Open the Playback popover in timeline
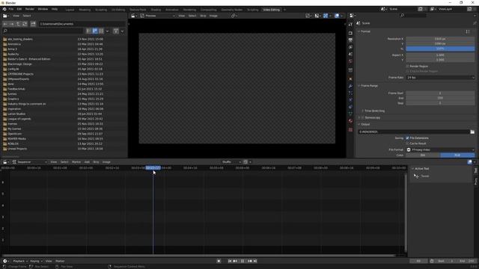Screen dimensions: 479x269 (x=20, y=261)
